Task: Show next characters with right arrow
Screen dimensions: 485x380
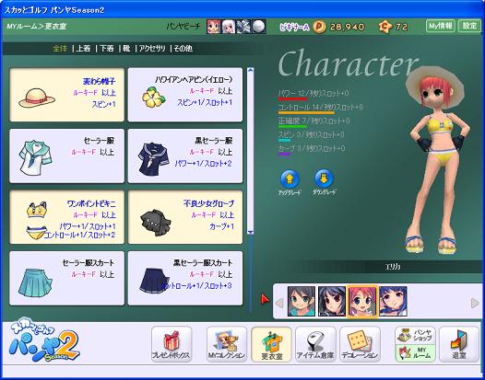Action: (475, 303)
